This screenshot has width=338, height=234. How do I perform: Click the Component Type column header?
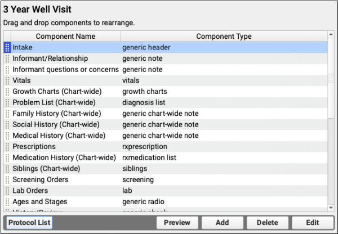point(224,37)
